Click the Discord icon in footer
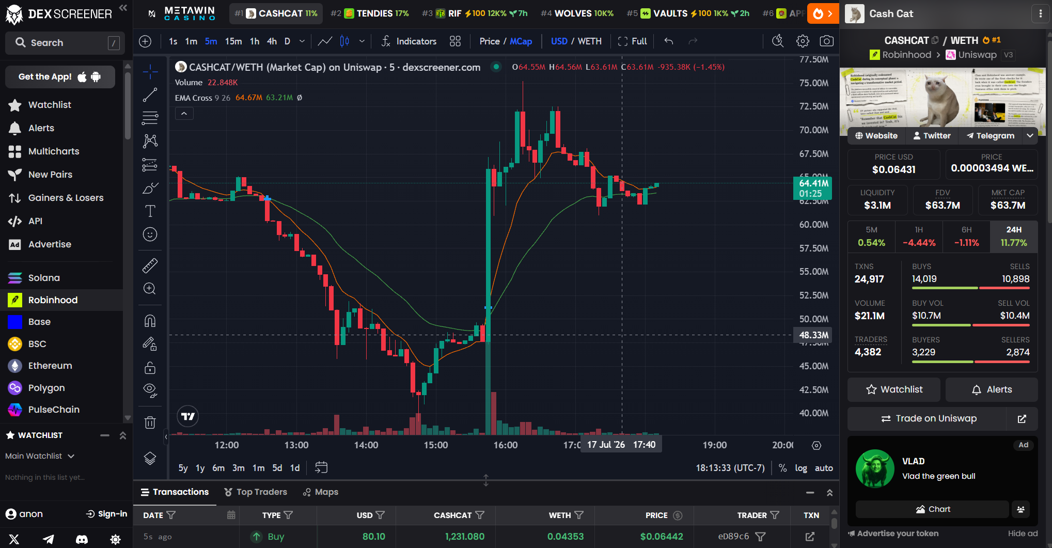 [82, 539]
